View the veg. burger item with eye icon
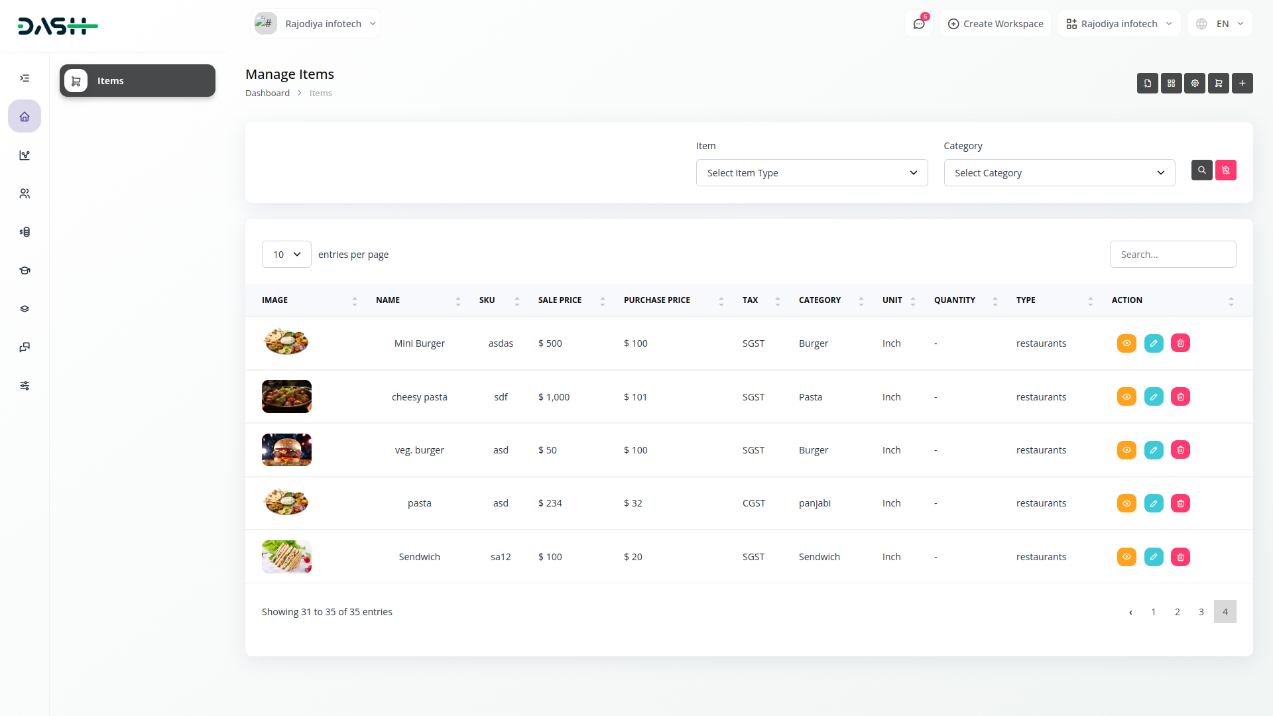This screenshot has width=1273, height=716. (1126, 450)
